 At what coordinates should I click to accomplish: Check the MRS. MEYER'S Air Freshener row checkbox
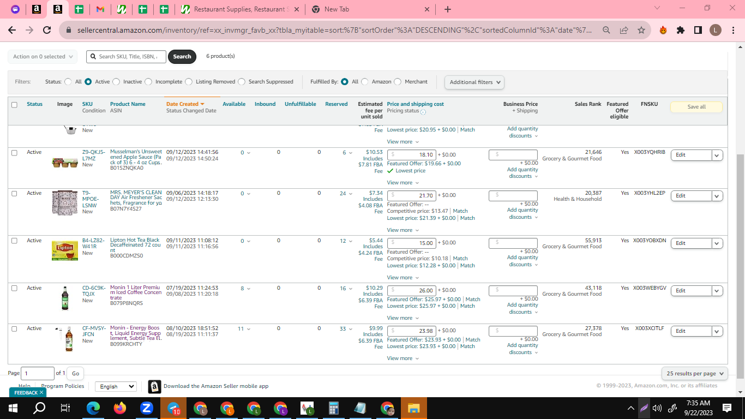14,193
